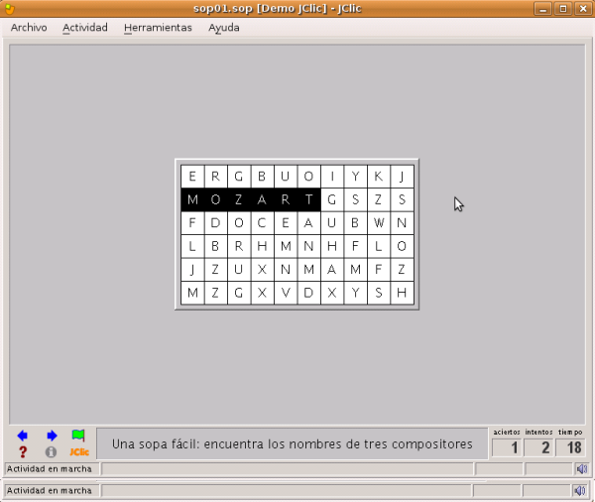Open the Archivo menu

pos(29,28)
